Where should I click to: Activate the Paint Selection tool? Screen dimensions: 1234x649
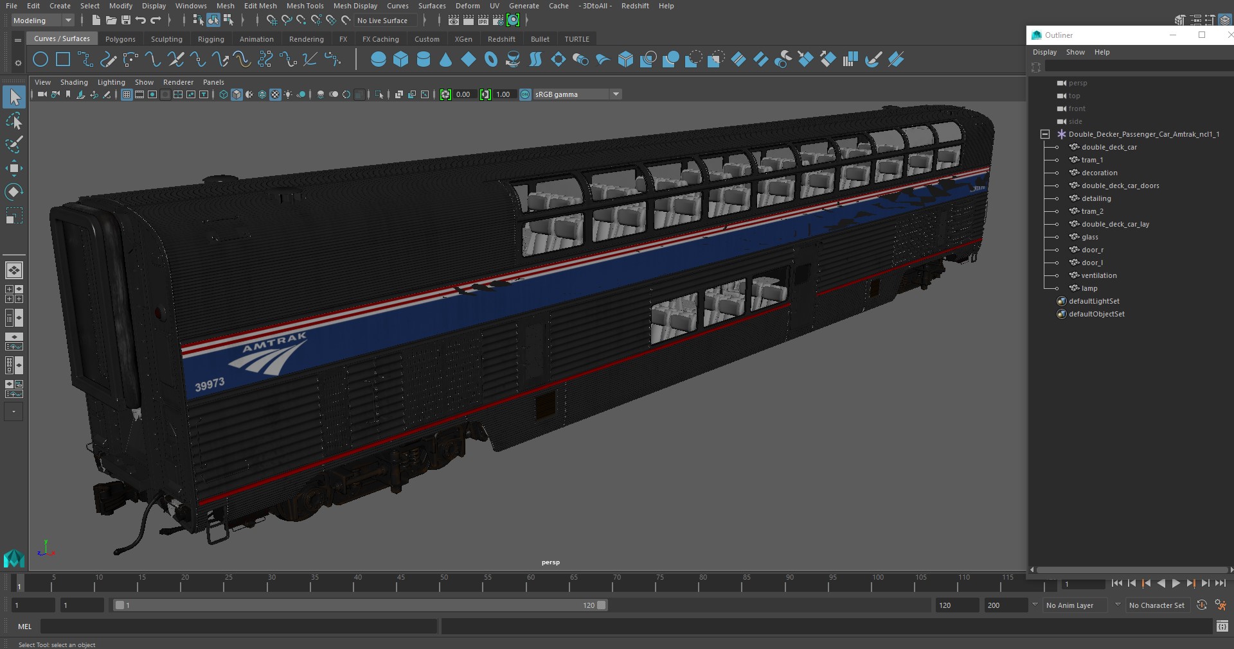point(14,144)
